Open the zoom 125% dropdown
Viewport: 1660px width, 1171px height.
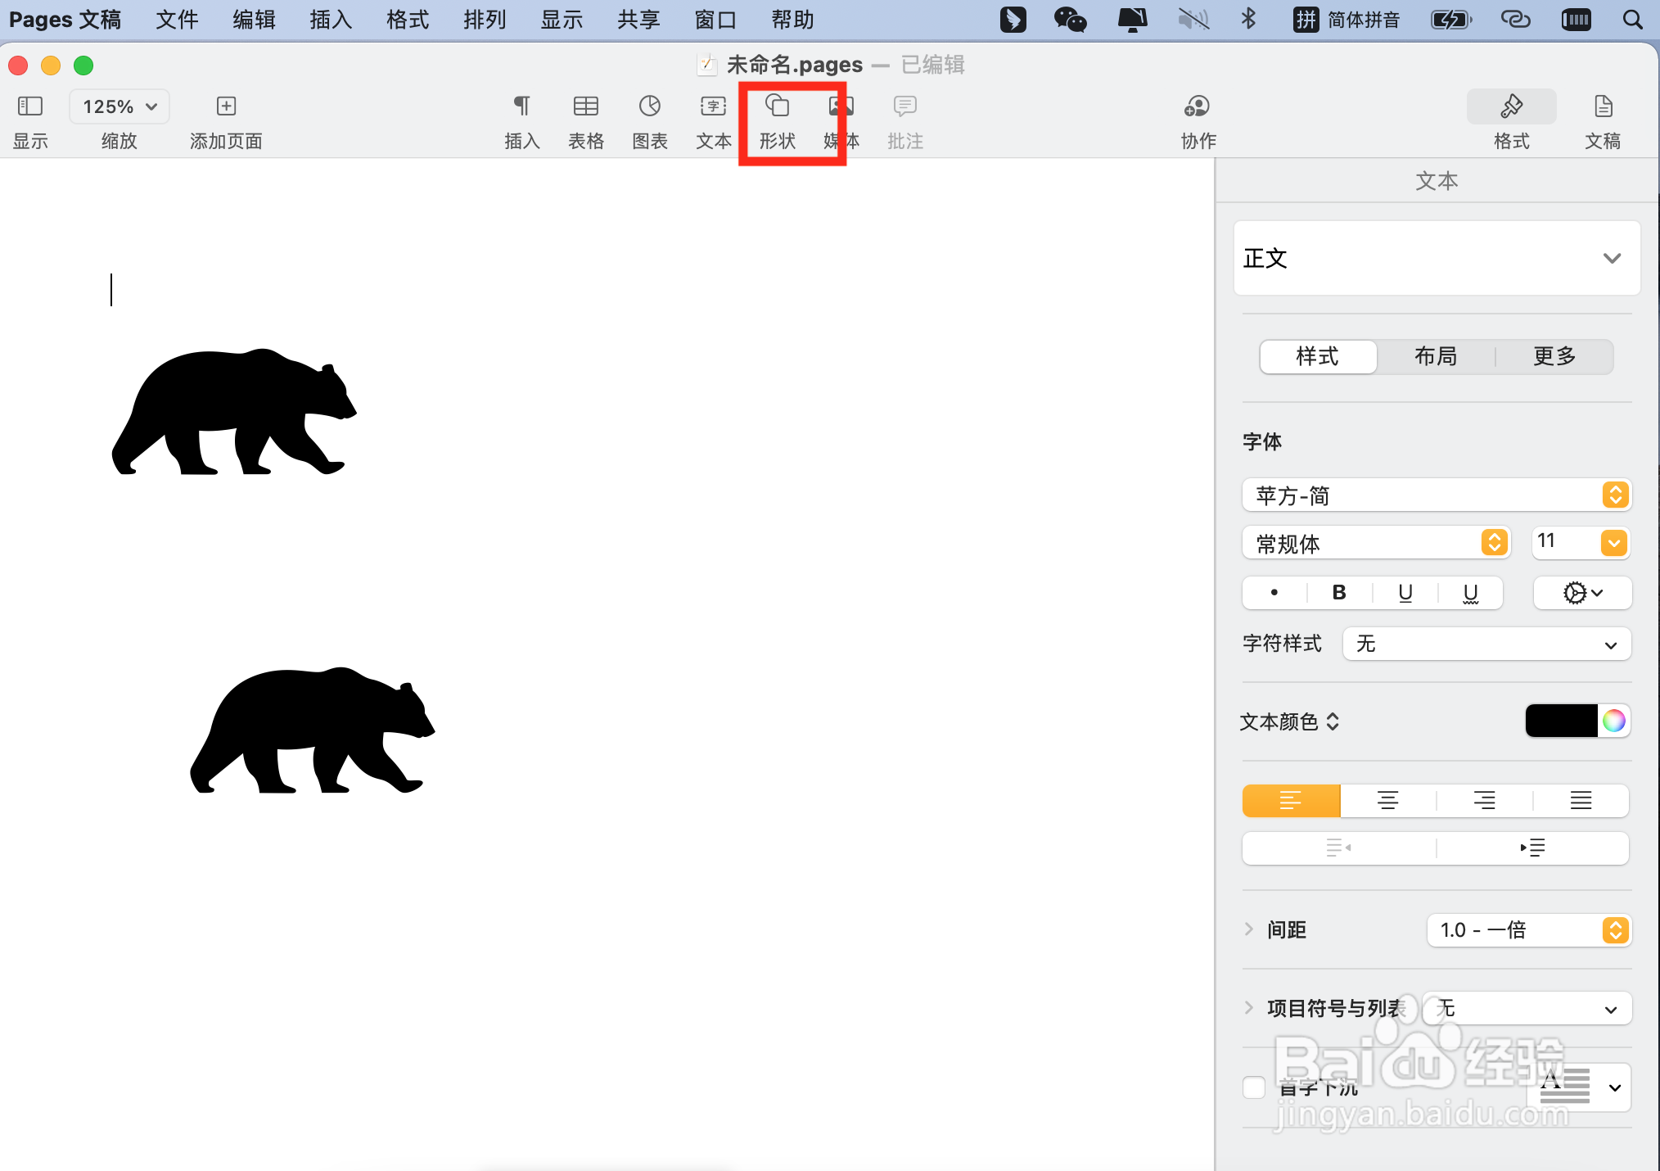(x=120, y=106)
